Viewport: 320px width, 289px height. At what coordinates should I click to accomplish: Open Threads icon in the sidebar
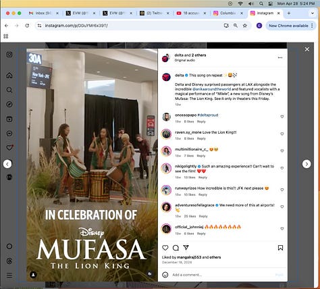pyautogui.click(x=9, y=261)
